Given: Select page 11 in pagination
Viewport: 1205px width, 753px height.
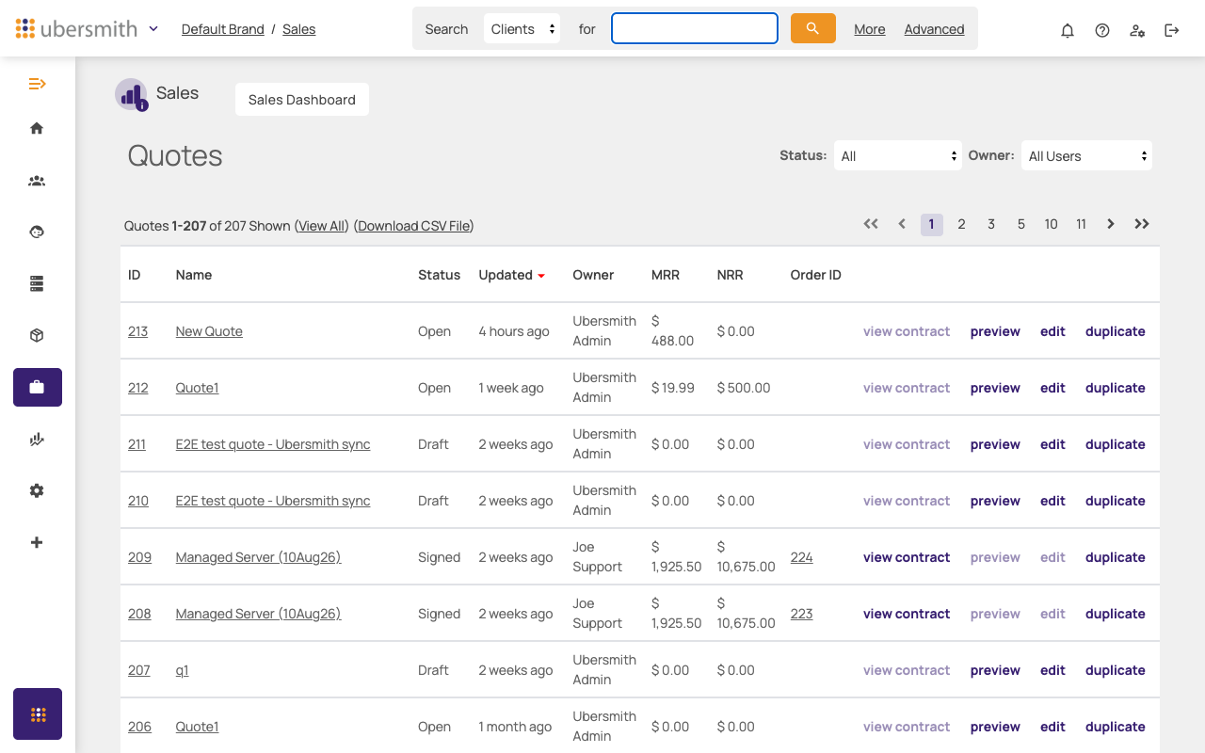Looking at the screenshot, I should pos(1081,224).
